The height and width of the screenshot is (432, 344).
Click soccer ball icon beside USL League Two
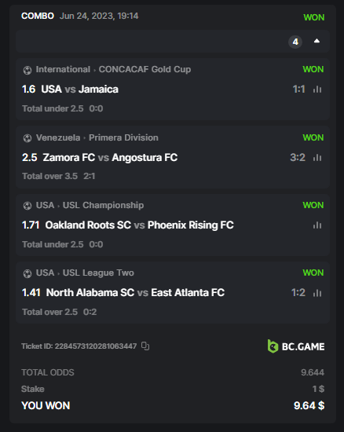click(x=27, y=273)
